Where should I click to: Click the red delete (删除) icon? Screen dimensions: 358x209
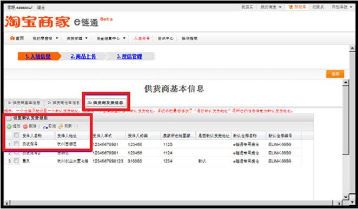pyautogui.click(x=25, y=126)
